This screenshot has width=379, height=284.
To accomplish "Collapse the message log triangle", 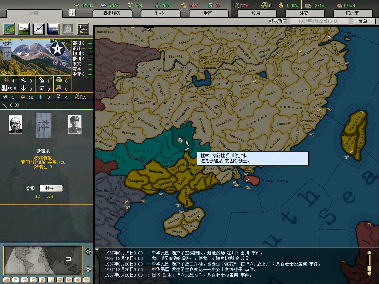I will pos(97,250).
